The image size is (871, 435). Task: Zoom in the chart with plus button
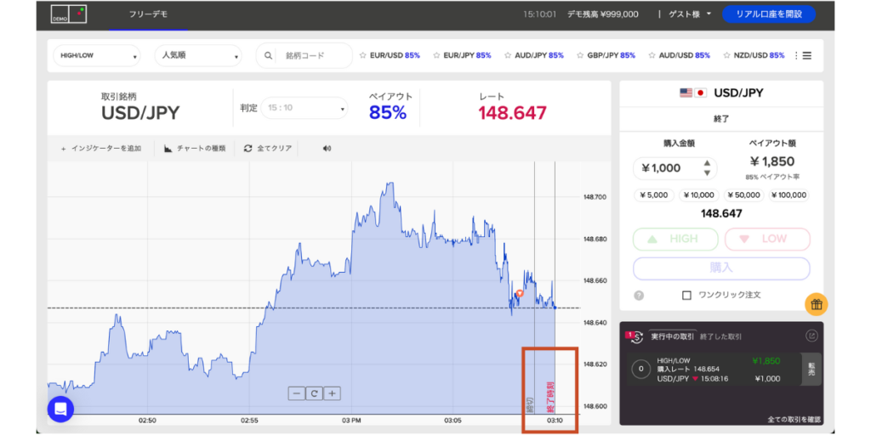333,393
